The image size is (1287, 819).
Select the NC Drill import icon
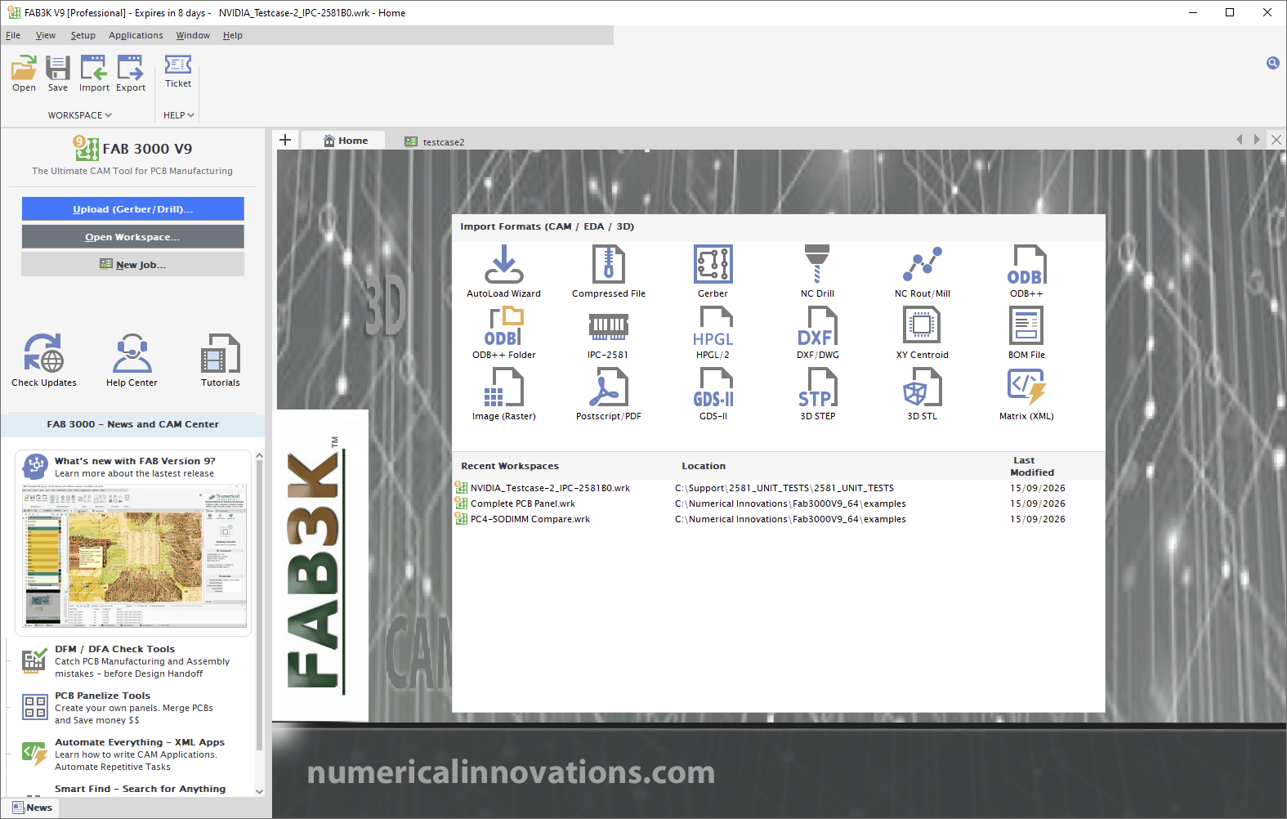point(818,271)
